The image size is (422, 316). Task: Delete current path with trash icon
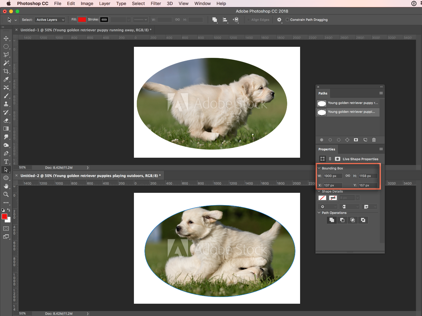[374, 140]
